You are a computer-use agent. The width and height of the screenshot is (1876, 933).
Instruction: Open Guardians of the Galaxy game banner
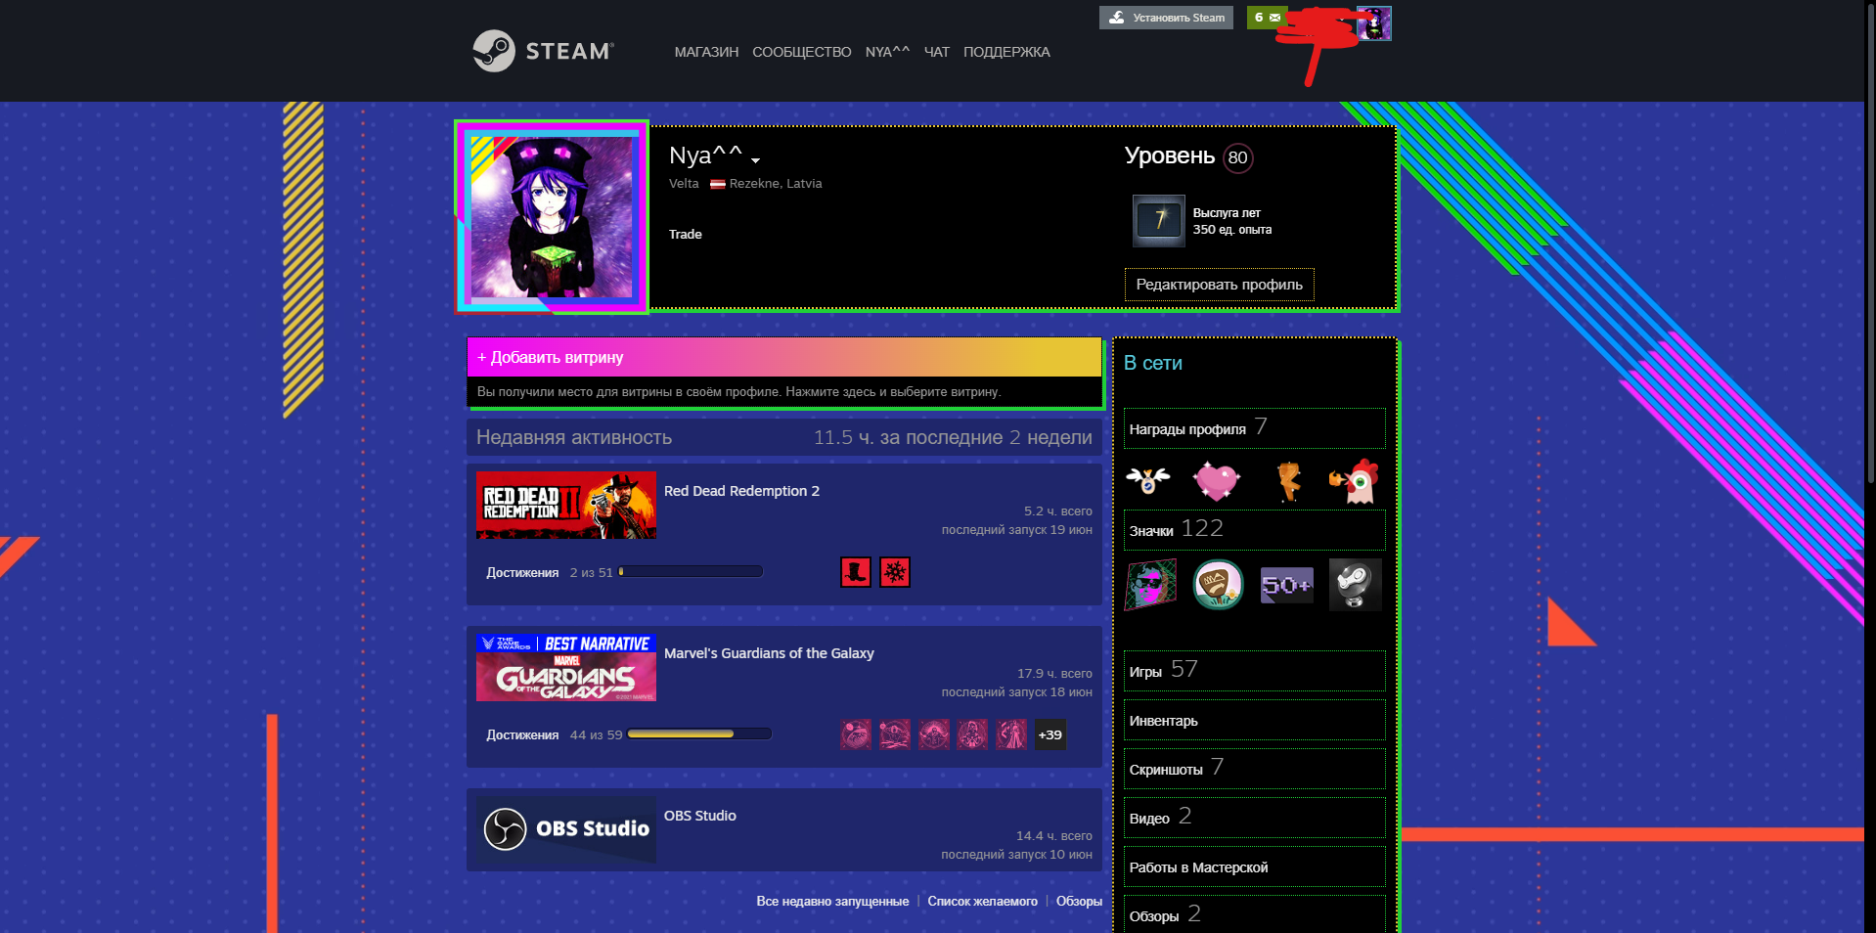point(566,667)
